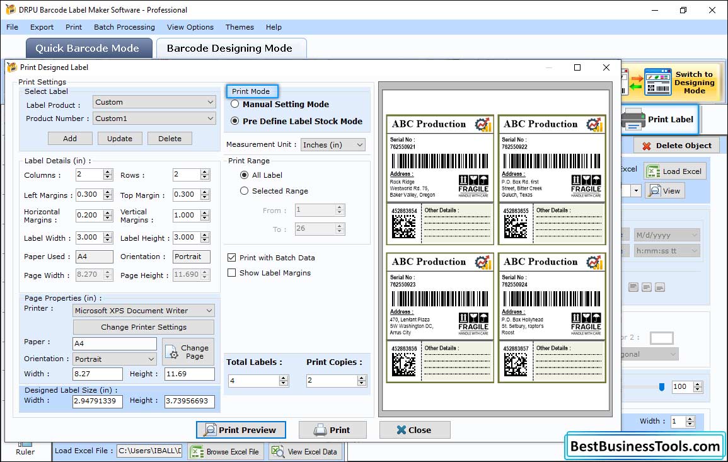This screenshot has height=462, width=728.
Task: Click the align right icon in main window
Action: [x=660, y=287]
